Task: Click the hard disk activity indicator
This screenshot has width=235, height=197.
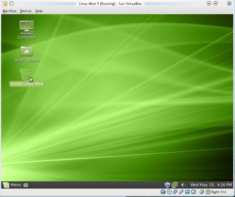Action: pos(163,192)
